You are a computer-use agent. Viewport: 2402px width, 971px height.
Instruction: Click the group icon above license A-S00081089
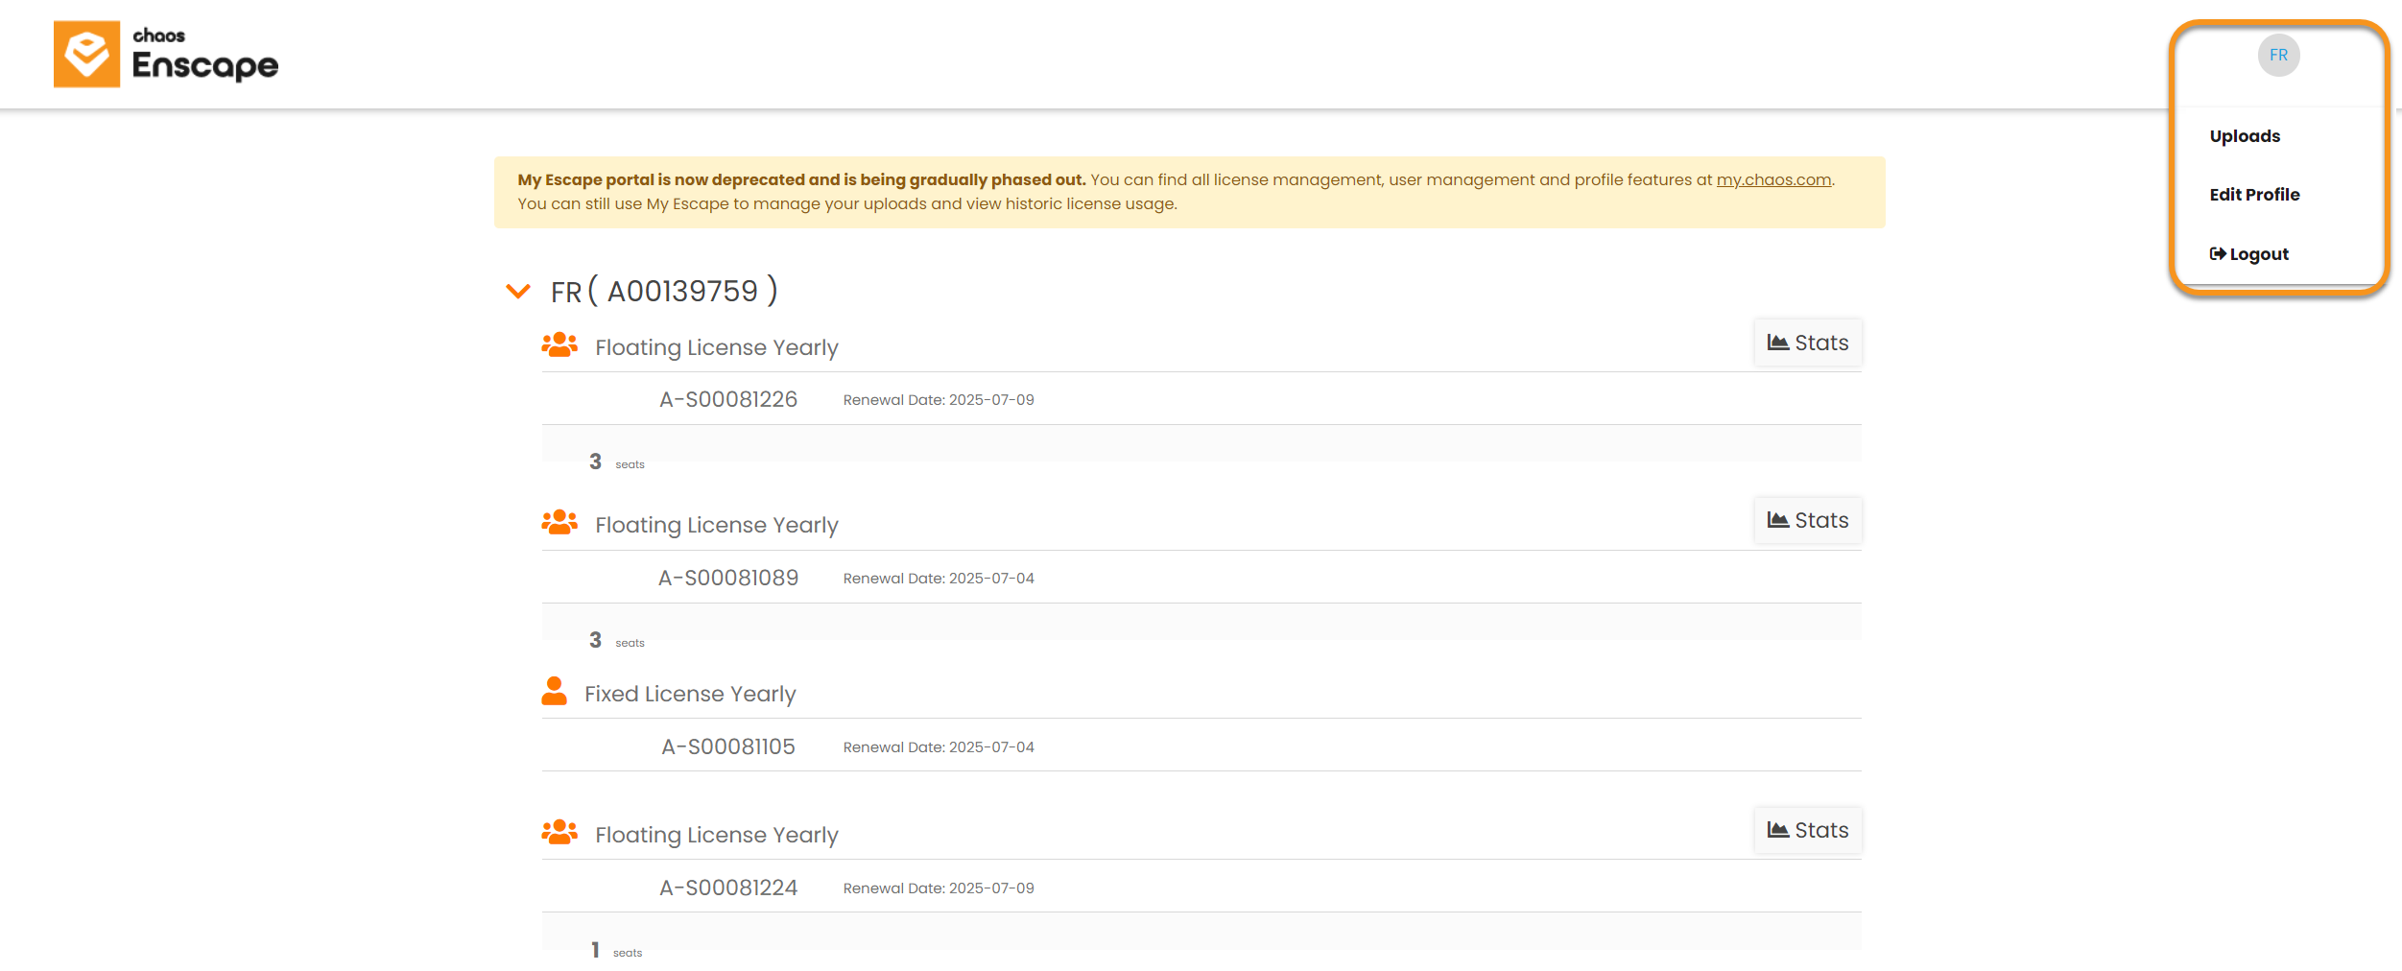pyautogui.click(x=559, y=522)
